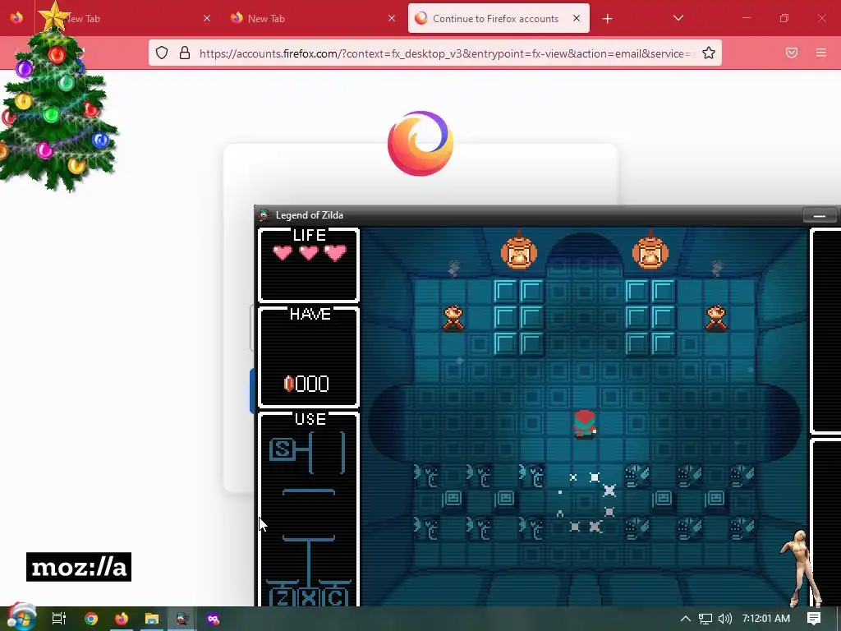
Task: Close the second New Tab tab
Action: [x=392, y=18]
